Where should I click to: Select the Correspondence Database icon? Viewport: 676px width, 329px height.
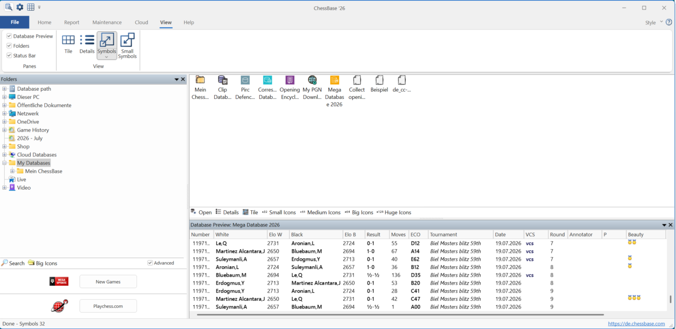(267, 88)
